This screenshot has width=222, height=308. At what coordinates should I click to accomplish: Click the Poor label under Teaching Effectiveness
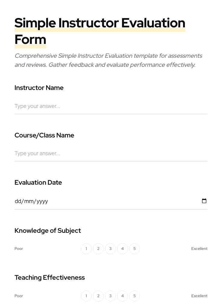coord(19,296)
